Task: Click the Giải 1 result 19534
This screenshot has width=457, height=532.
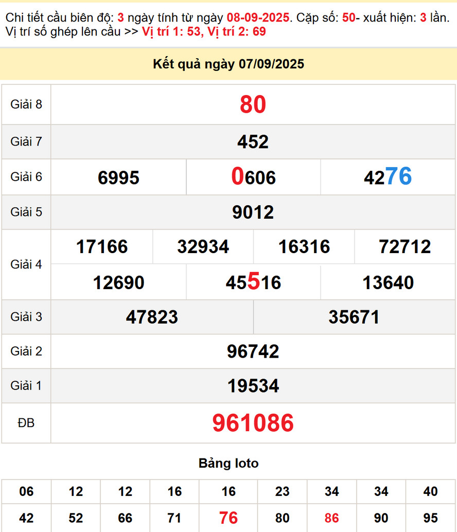Action: click(x=253, y=386)
